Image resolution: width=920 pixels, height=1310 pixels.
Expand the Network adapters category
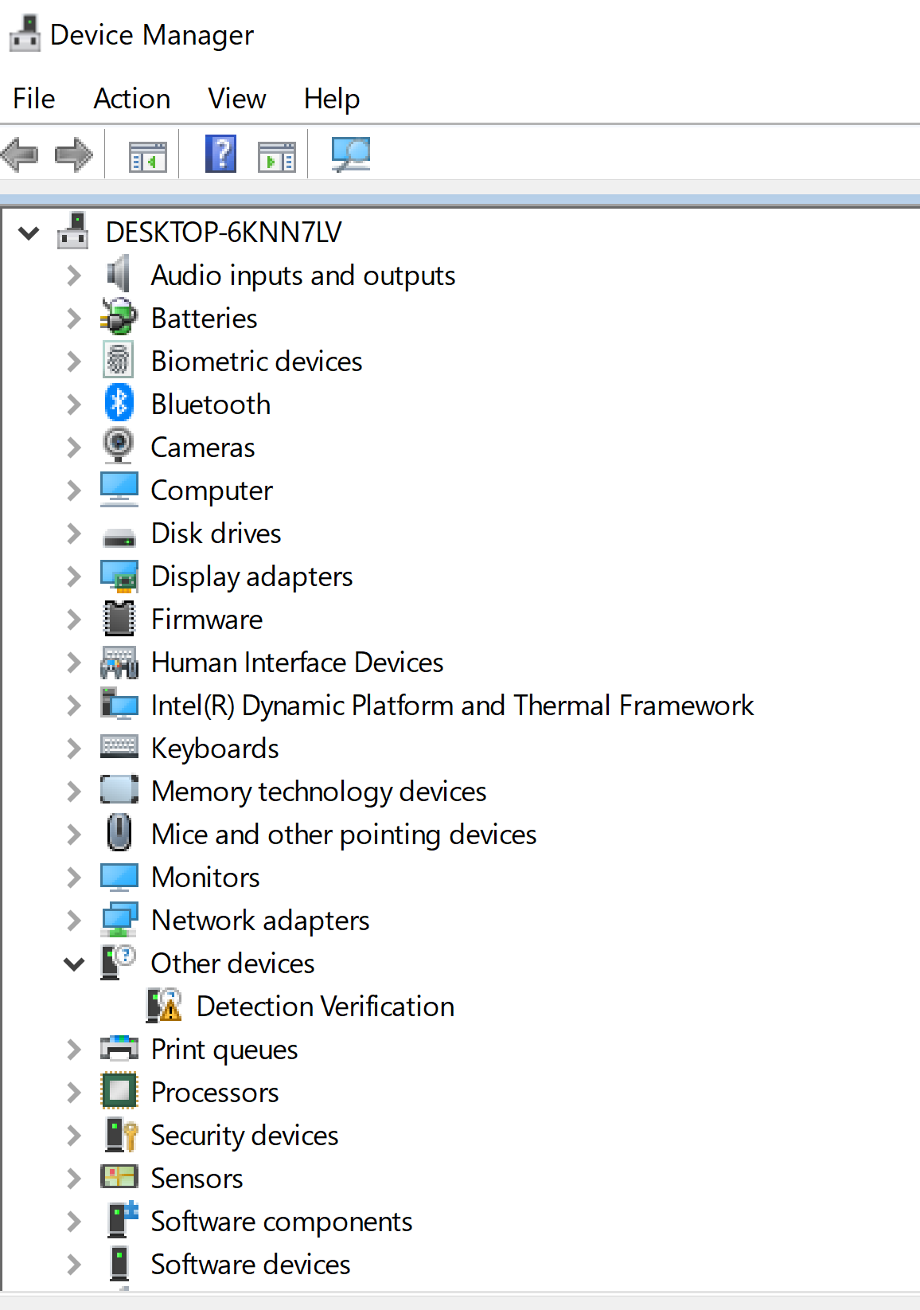tap(74, 921)
